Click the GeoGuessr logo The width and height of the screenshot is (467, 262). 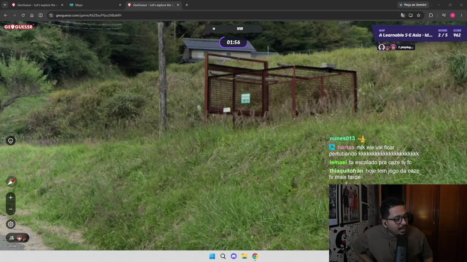(19, 27)
